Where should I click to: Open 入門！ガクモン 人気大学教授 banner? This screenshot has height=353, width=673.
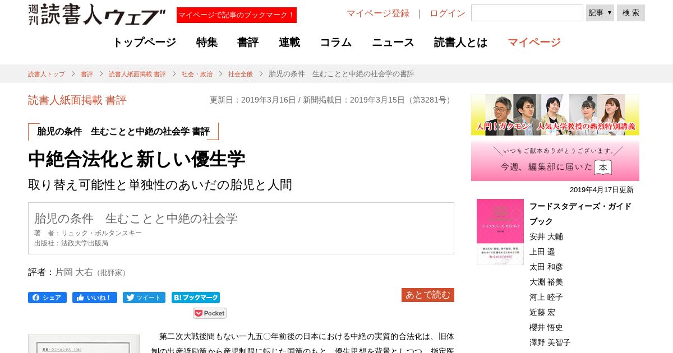point(555,114)
